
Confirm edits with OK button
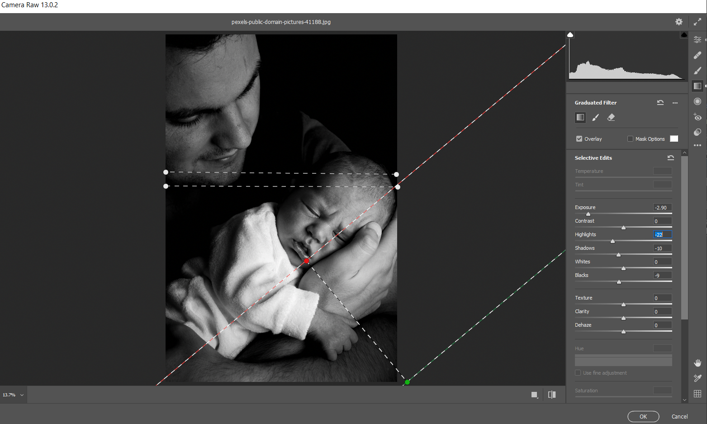click(643, 417)
